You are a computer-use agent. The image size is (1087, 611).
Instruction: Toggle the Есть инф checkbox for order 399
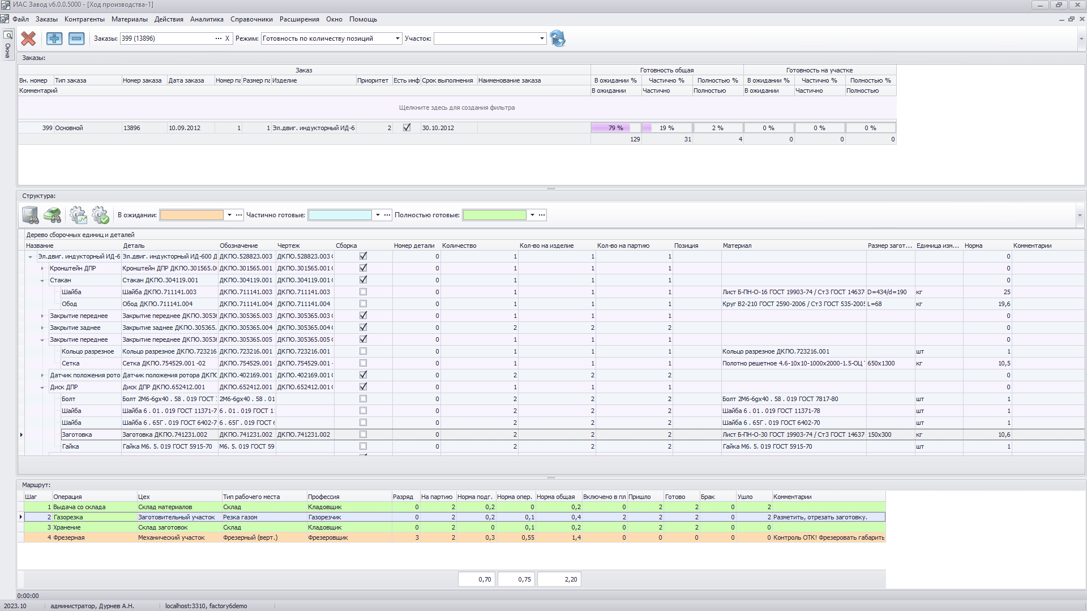pos(406,128)
